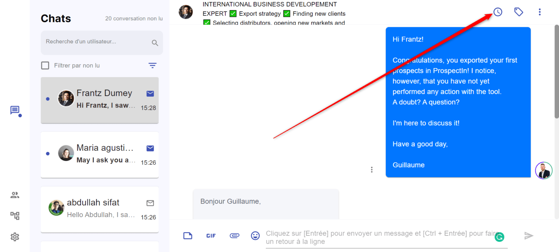Select the chat messages sidebar icon
This screenshot has height=252, width=559.
15,111
